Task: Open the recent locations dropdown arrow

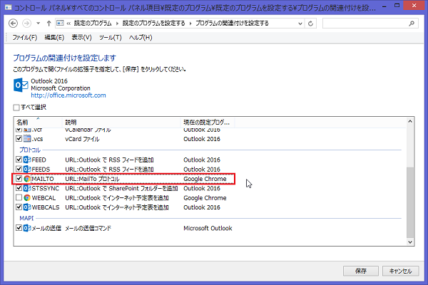Action: tap(39, 24)
